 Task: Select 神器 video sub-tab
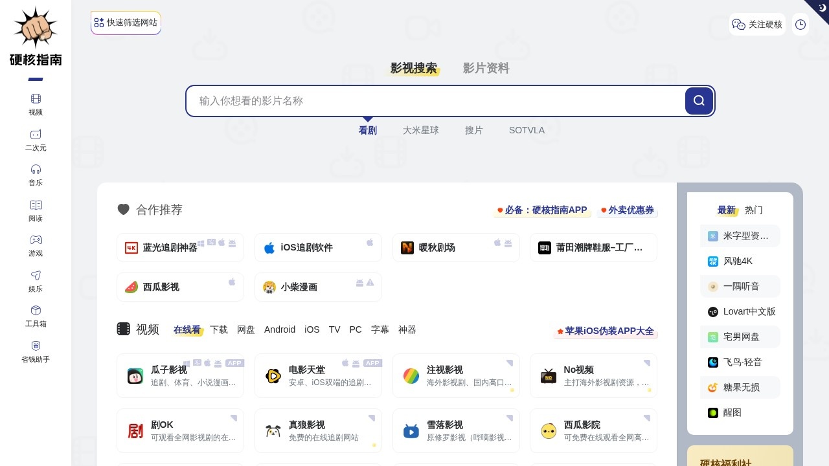pos(407,329)
